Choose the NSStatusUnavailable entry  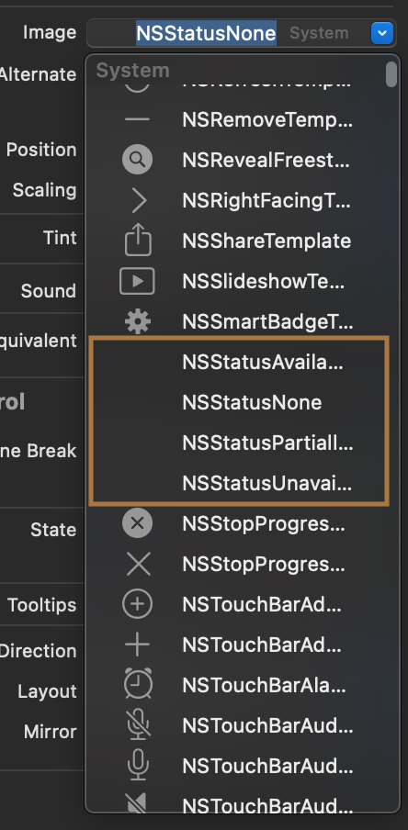(x=241, y=483)
